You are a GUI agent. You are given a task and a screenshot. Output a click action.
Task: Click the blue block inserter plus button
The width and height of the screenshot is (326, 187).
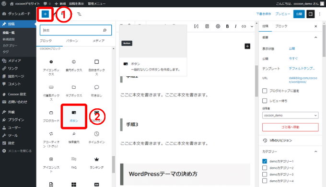click(45, 14)
